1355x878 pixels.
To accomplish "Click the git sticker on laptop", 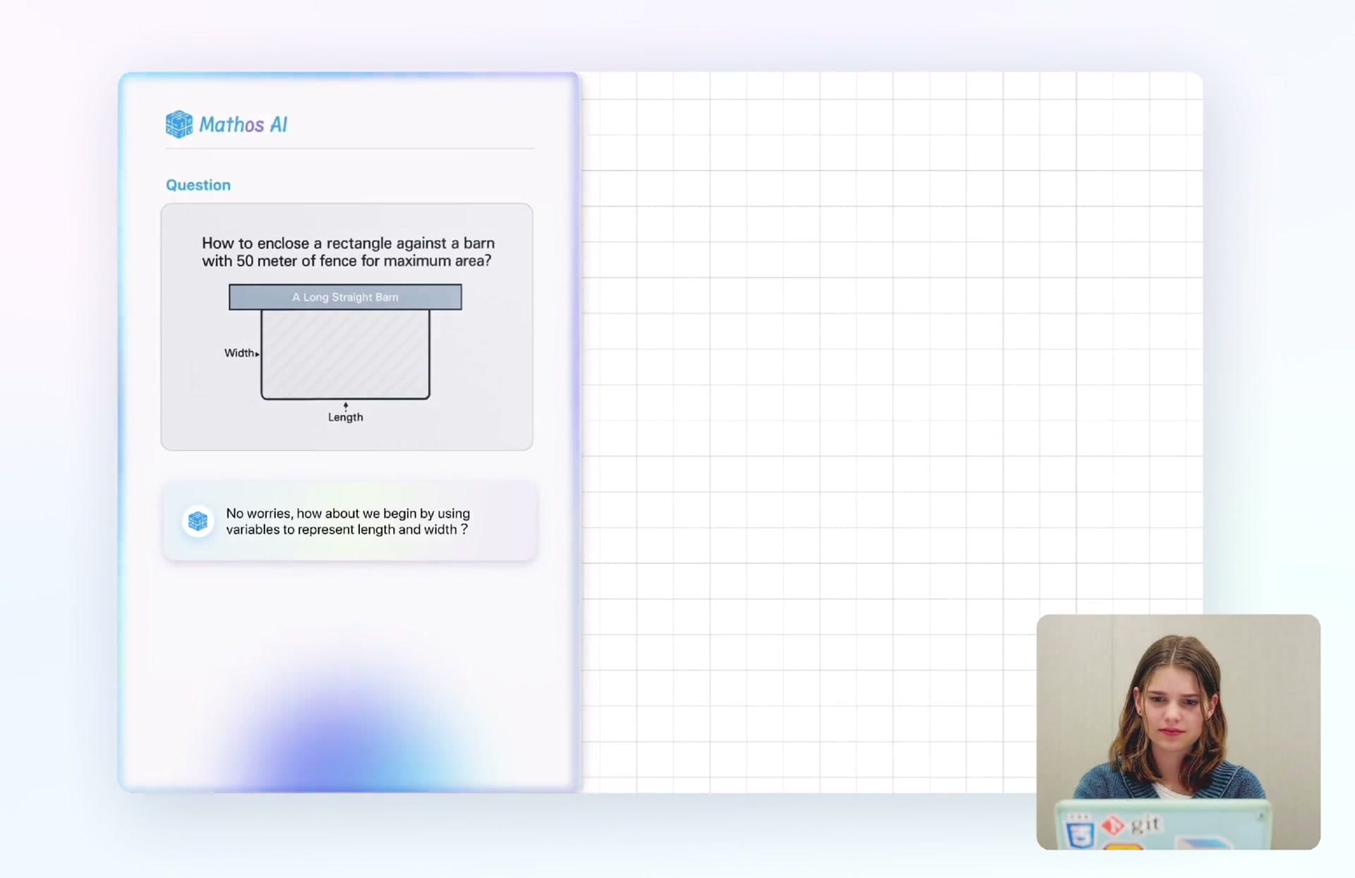I will (x=1145, y=824).
